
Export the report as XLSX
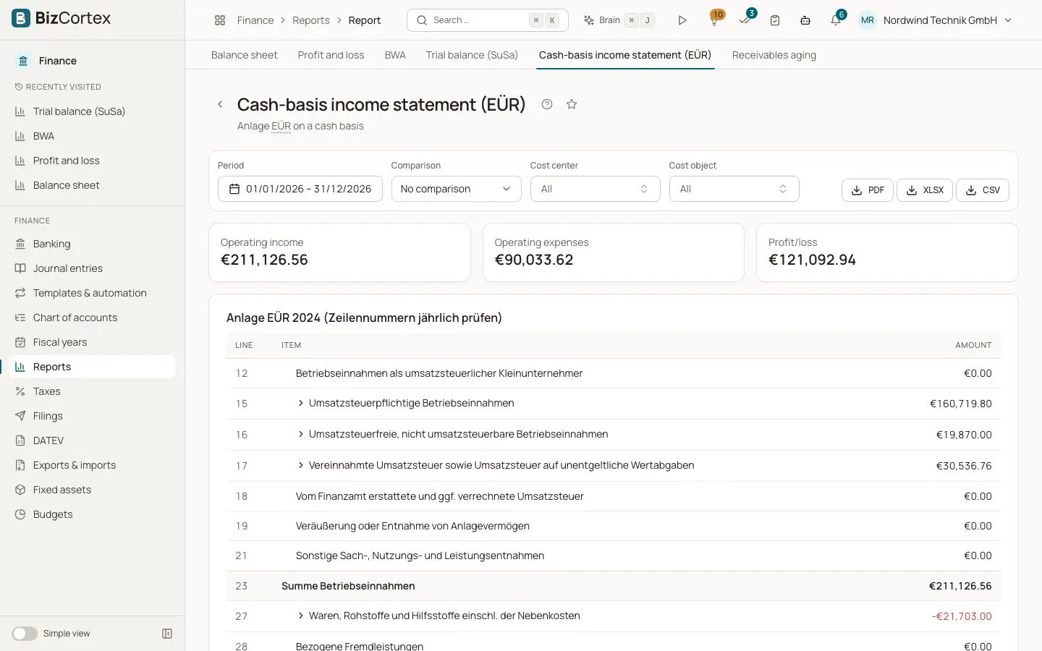pos(925,190)
